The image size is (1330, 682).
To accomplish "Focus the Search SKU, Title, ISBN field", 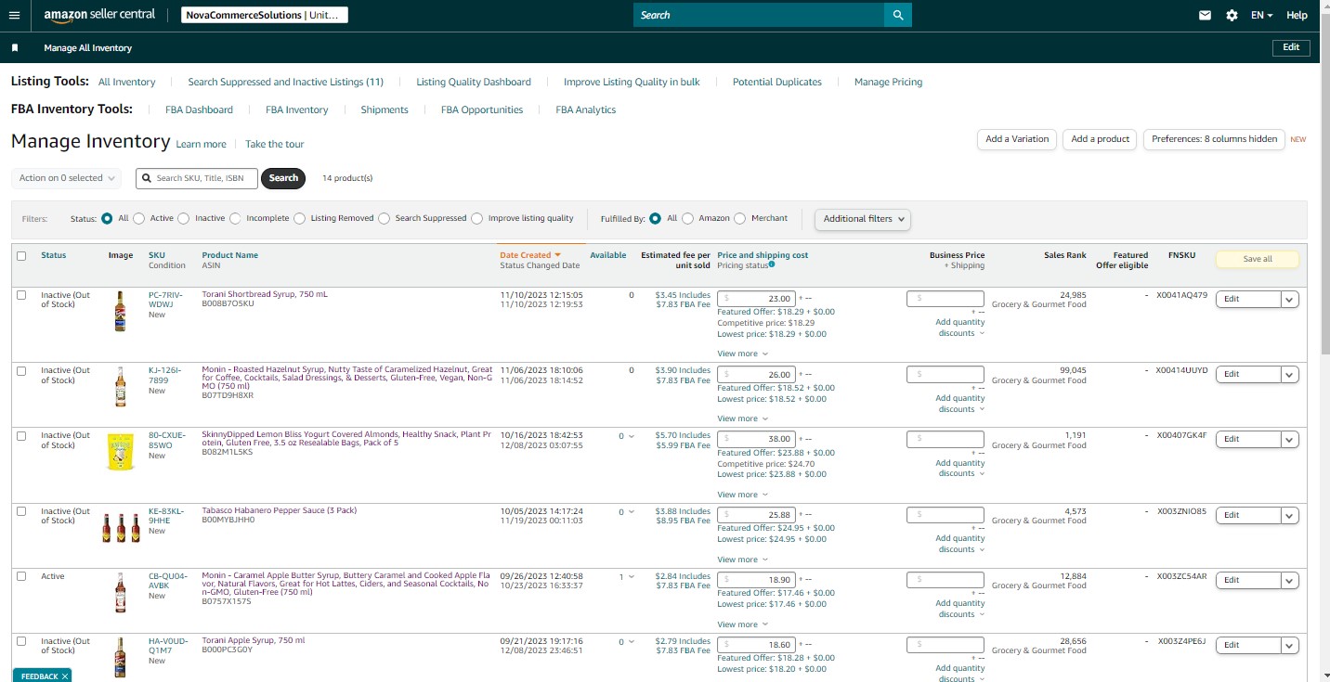I will (x=197, y=178).
